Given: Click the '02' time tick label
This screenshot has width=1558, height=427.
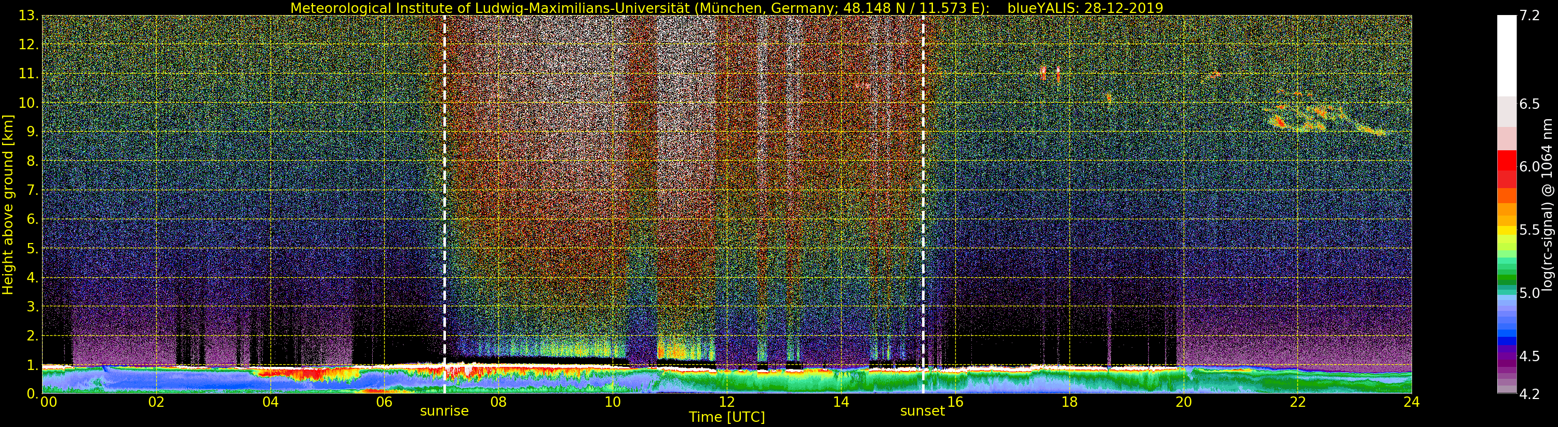Looking at the screenshot, I should [157, 402].
